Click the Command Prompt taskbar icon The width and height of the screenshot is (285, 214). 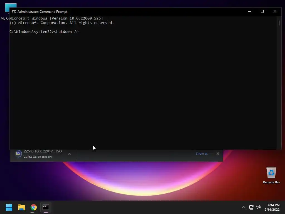pos(46,207)
